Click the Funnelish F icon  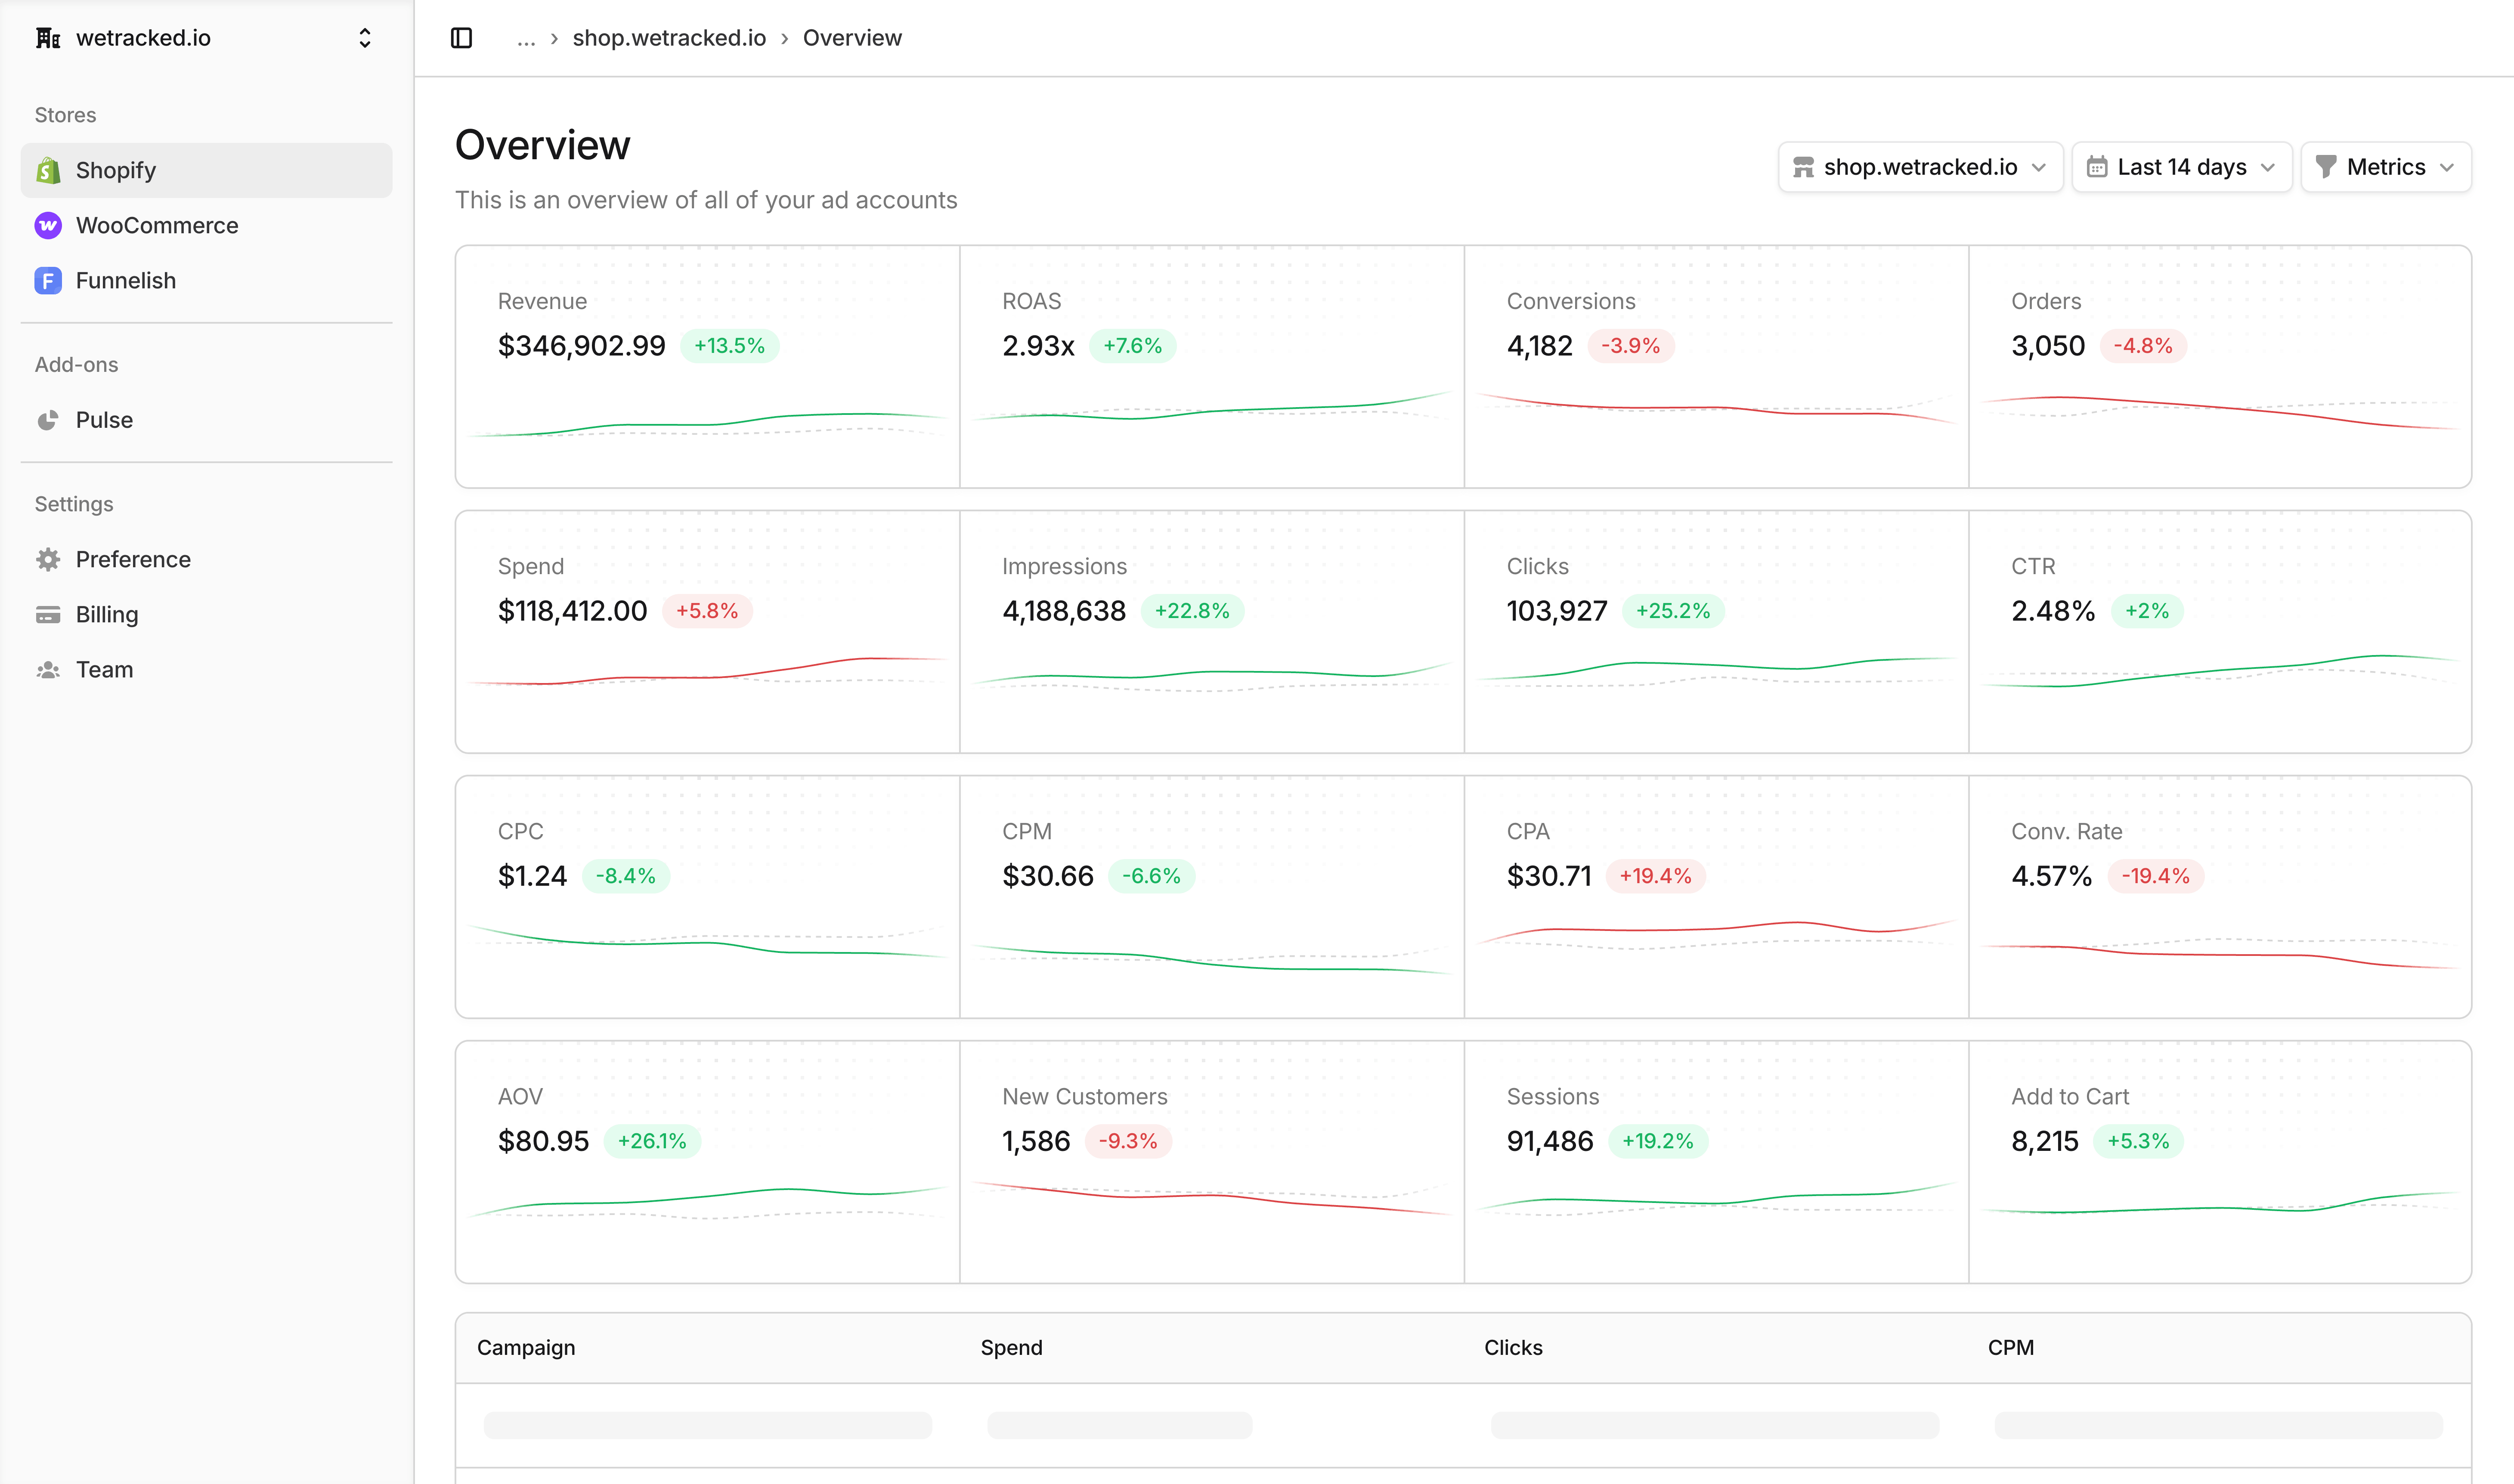tap(48, 281)
